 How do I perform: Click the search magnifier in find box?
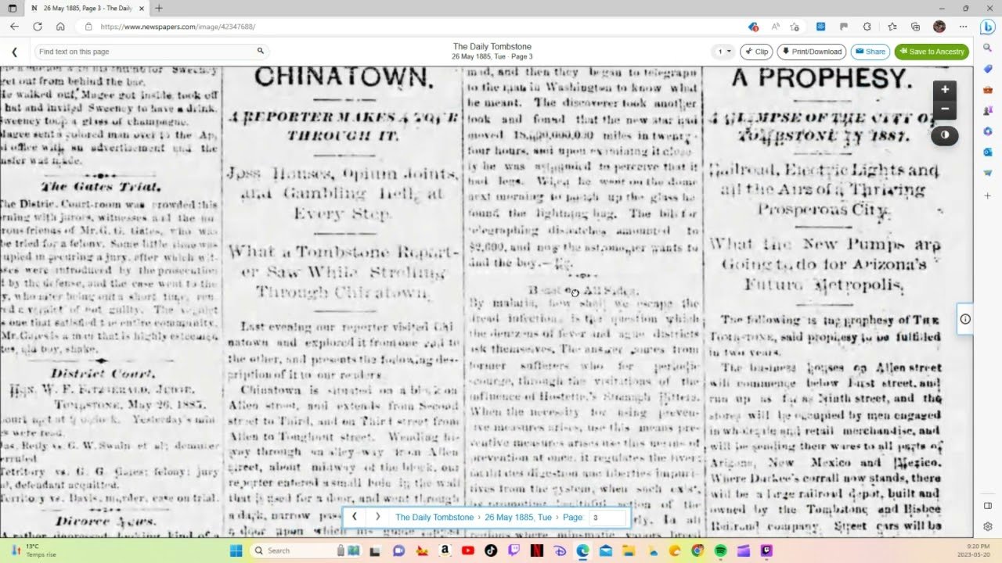261,52
